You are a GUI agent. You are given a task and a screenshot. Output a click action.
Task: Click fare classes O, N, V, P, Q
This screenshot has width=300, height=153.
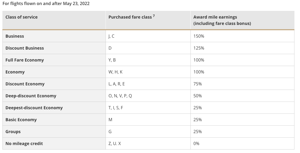coord(120,96)
